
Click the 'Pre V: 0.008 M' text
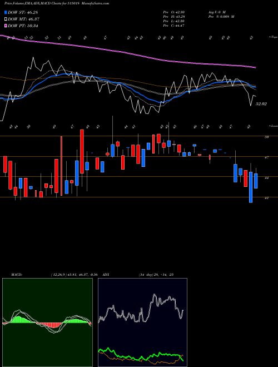(221, 17)
